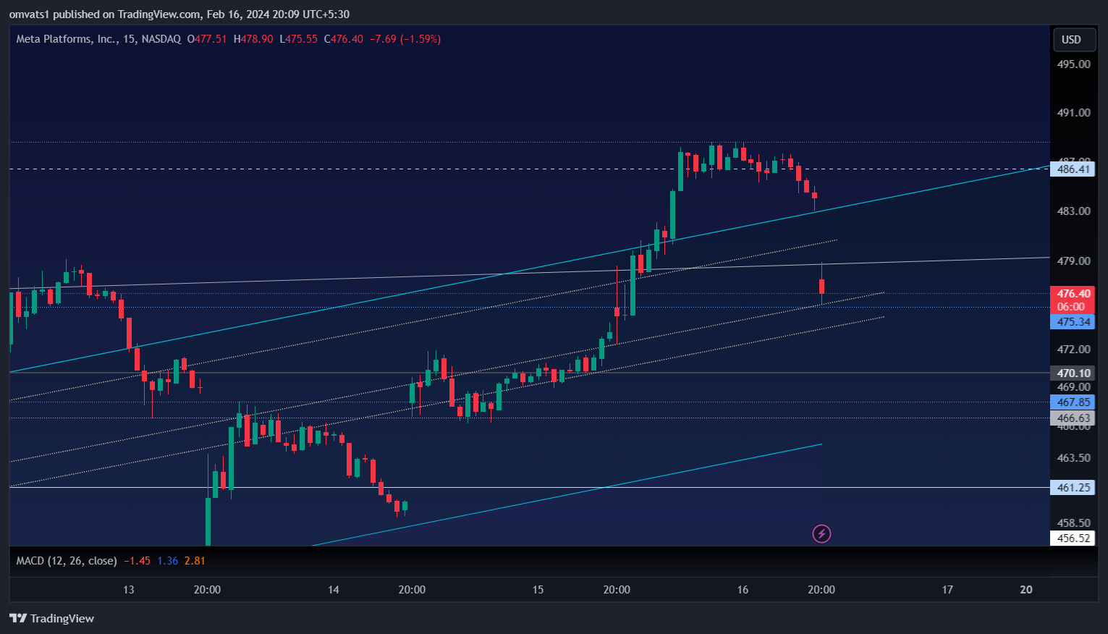Click the 470.10 price level label
This screenshot has width=1108, height=634.
click(x=1073, y=373)
